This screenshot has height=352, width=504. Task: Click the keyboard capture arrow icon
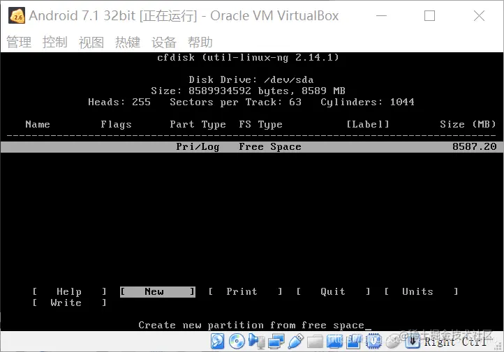[413, 342]
